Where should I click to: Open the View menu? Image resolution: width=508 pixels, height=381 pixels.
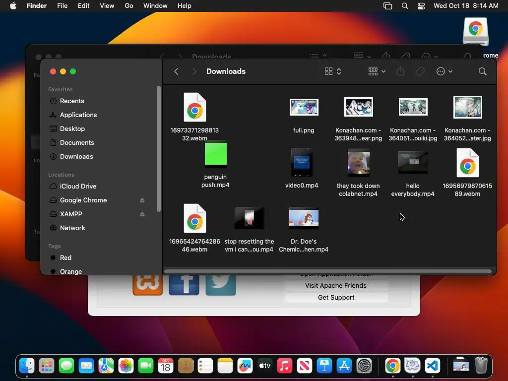(107, 6)
